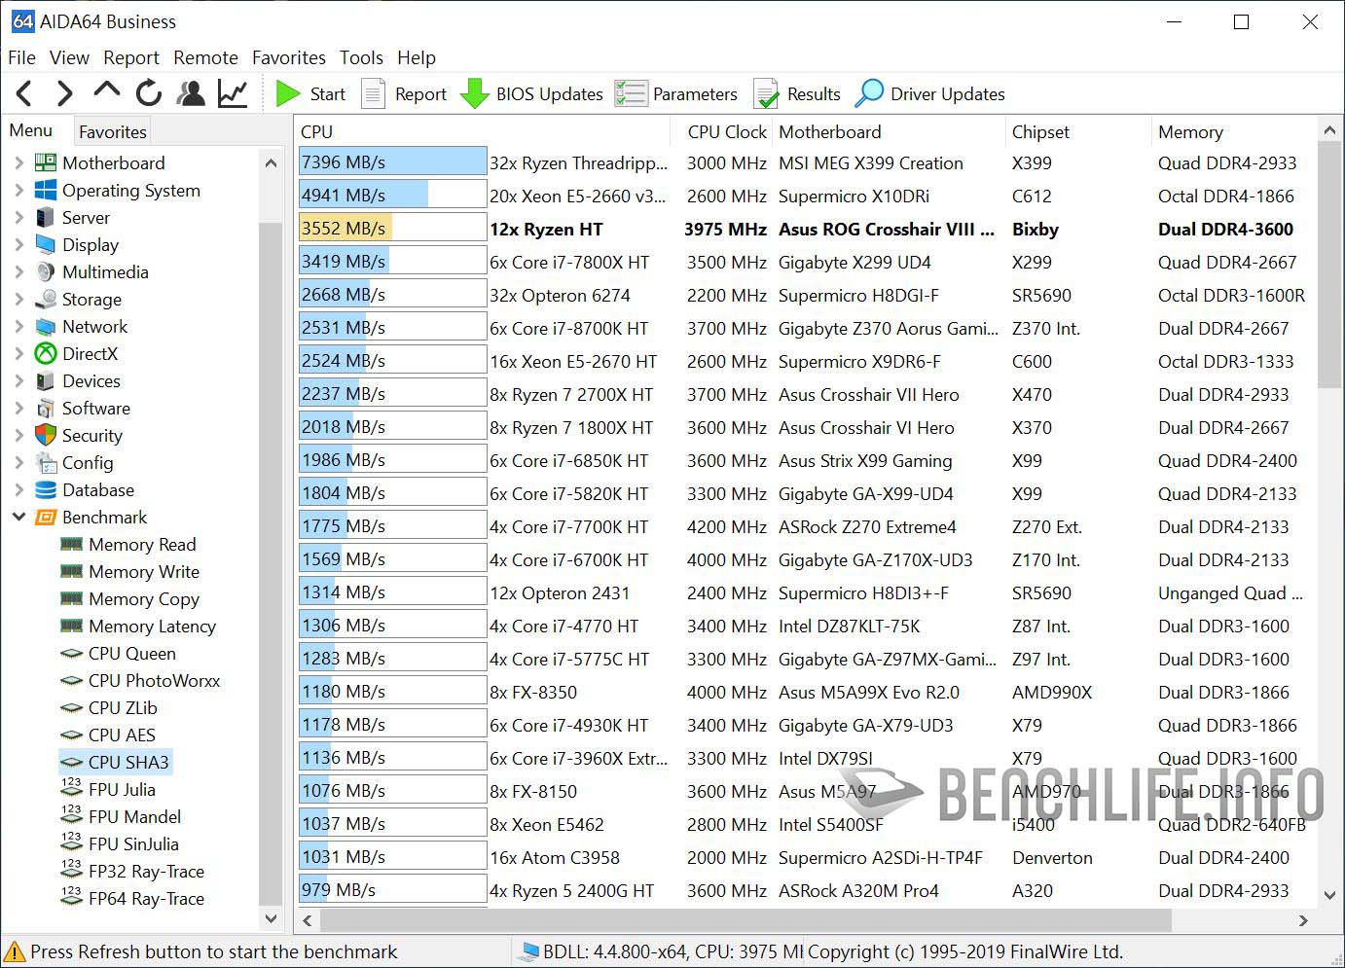Select the FPU Julia benchmark
This screenshot has height=968, width=1345.
coord(122,789)
